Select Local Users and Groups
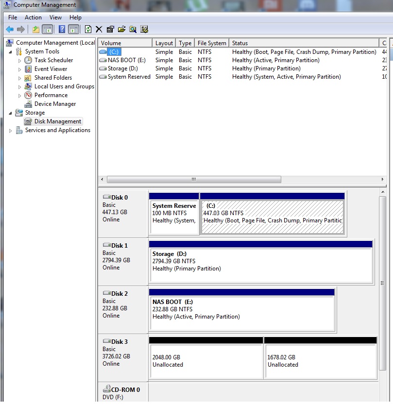The image size is (393, 405). coord(64,86)
